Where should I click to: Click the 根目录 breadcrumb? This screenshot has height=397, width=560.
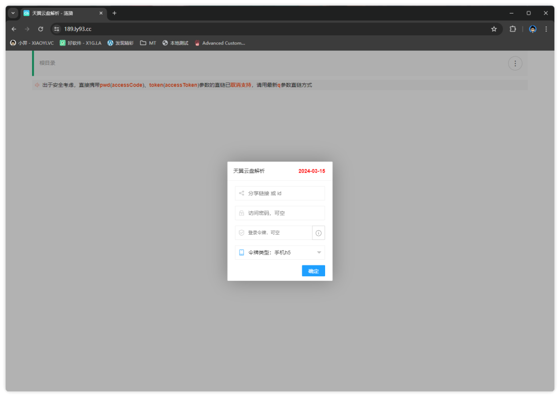click(47, 63)
